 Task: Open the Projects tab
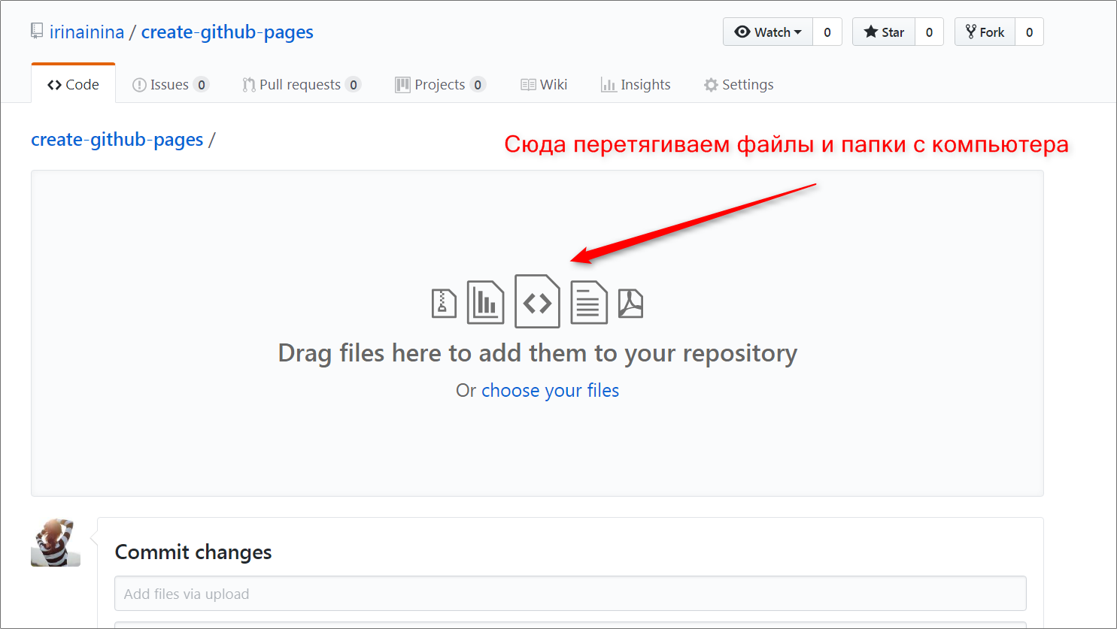pos(440,84)
